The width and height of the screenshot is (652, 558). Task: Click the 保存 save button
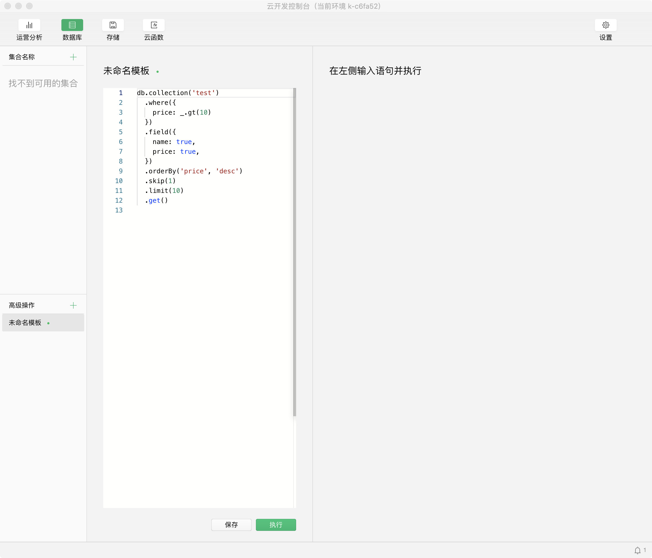pyautogui.click(x=231, y=525)
